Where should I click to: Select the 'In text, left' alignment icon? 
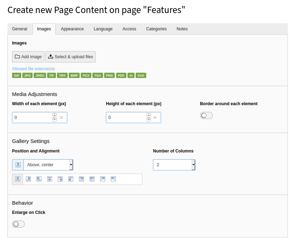coord(92,179)
